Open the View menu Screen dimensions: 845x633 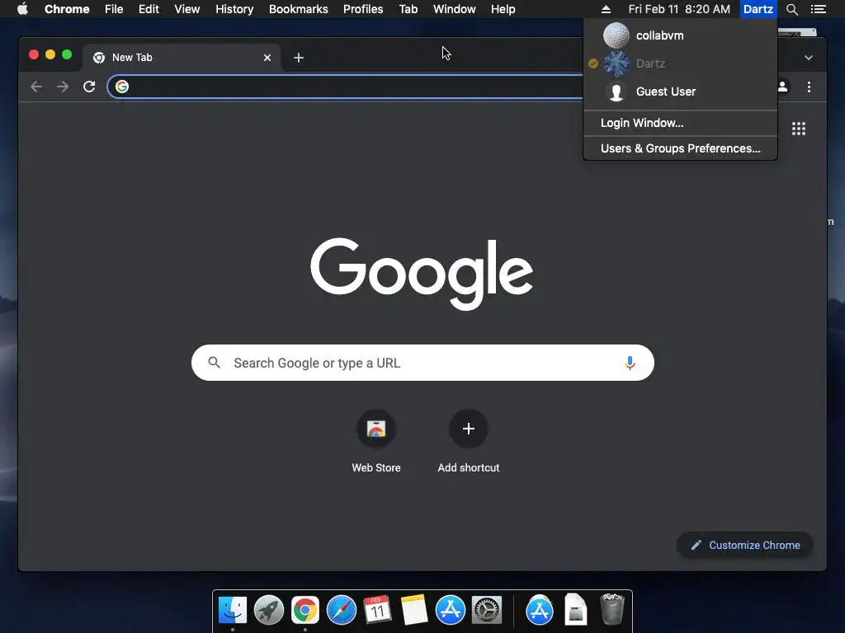pos(187,9)
